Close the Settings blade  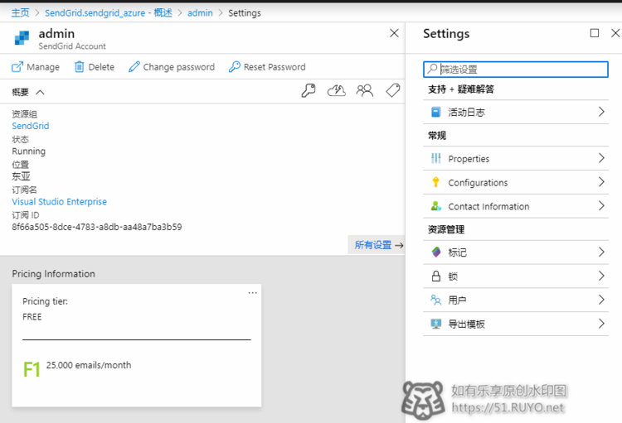coord(615,33)
